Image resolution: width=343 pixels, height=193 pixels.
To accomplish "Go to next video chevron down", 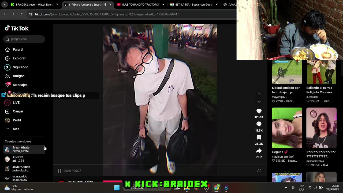I will point(259,102).
